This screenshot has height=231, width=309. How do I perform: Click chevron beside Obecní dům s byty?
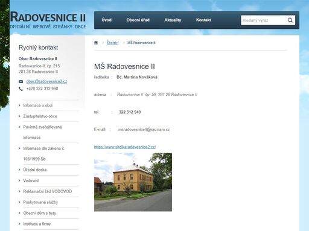click(19, 213)
